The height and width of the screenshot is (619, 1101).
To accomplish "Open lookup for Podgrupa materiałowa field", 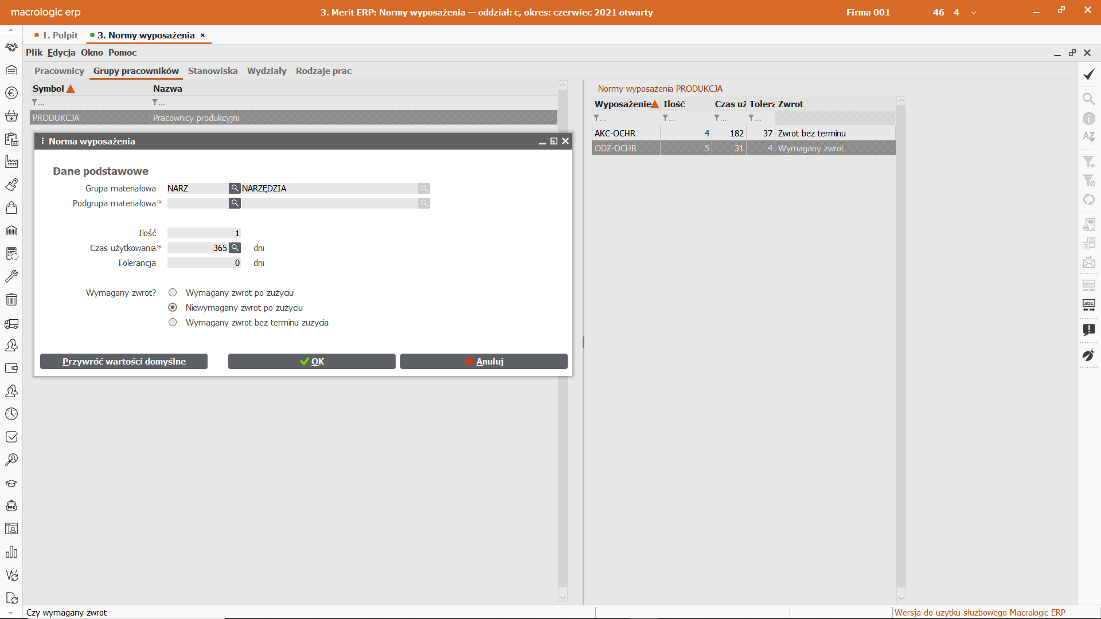I will click(x=235, y=203).
